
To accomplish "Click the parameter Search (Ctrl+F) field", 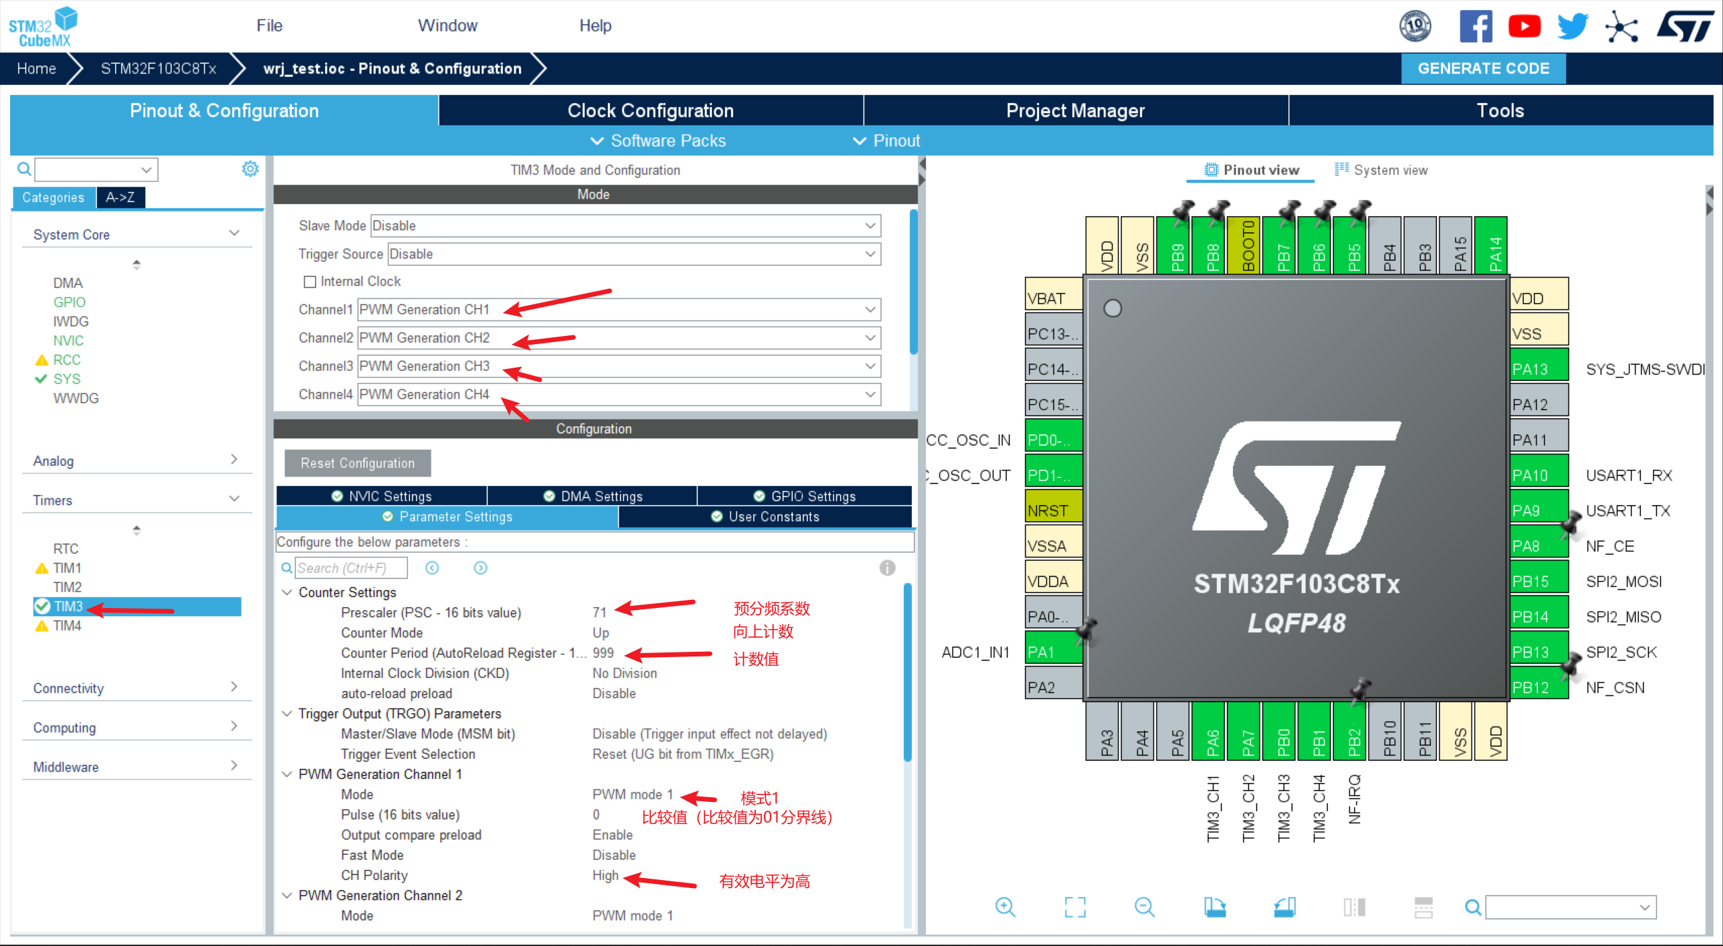I will tap(351, 568).
